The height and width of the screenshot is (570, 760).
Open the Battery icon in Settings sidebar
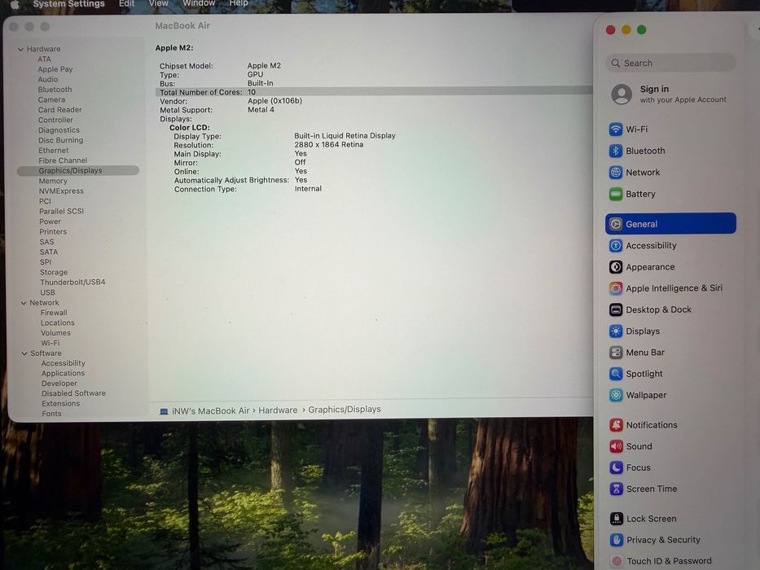[x=616, y=194]
